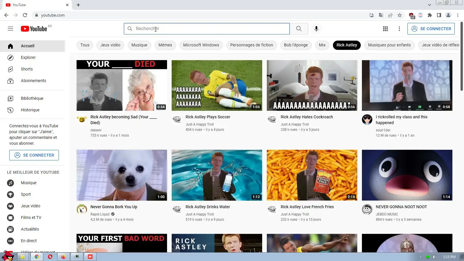Image resolution: width=464 pixels, height=261 pixels.
Task: Select the Bob l'éponge chip
Action: point(296,45)
